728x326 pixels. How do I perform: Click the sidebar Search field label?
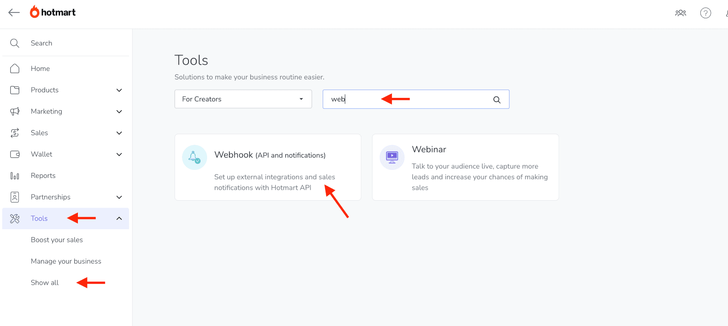(41, 43)
